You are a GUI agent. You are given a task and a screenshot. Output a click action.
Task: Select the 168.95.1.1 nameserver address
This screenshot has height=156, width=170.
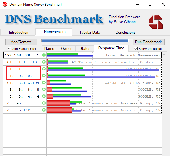(22, 103)
